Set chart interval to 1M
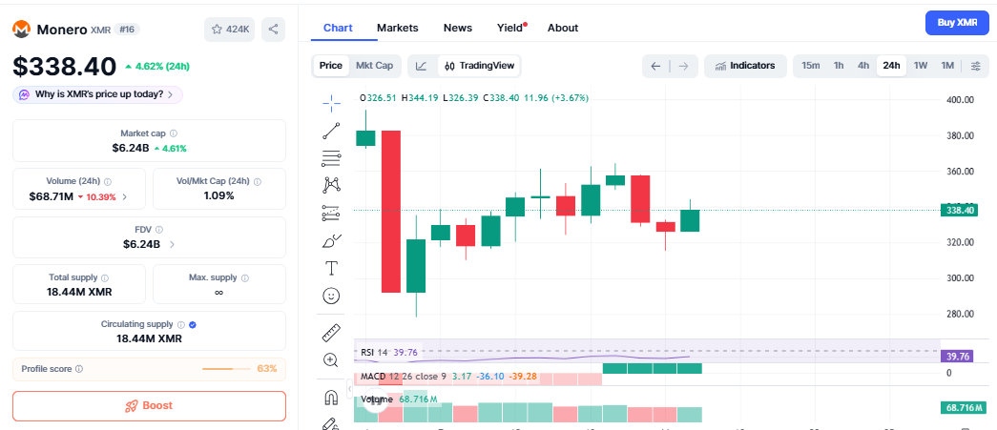The width and height of the screenshot is (997, 430). [947, 66]
